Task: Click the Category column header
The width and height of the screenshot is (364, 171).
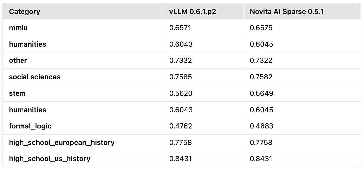Action: (x=24, y=12)
